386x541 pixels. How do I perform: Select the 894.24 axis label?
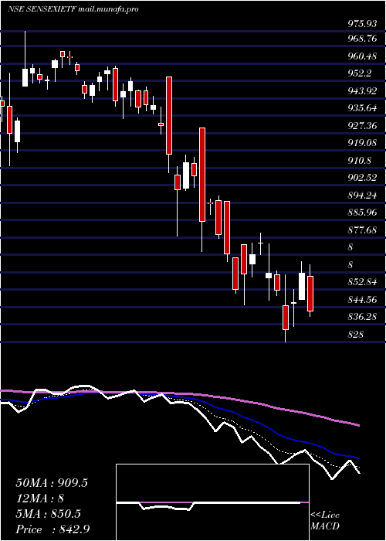point(361,196)
